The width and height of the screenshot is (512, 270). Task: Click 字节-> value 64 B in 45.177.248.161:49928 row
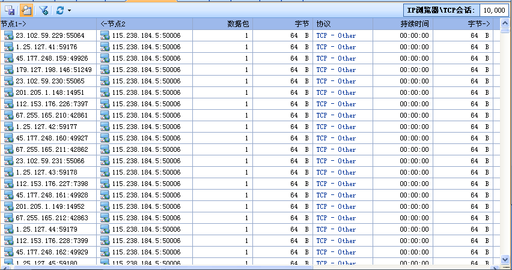click(x=480, y=196)
